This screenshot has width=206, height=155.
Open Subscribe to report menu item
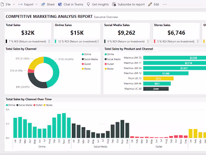[128, 5]
